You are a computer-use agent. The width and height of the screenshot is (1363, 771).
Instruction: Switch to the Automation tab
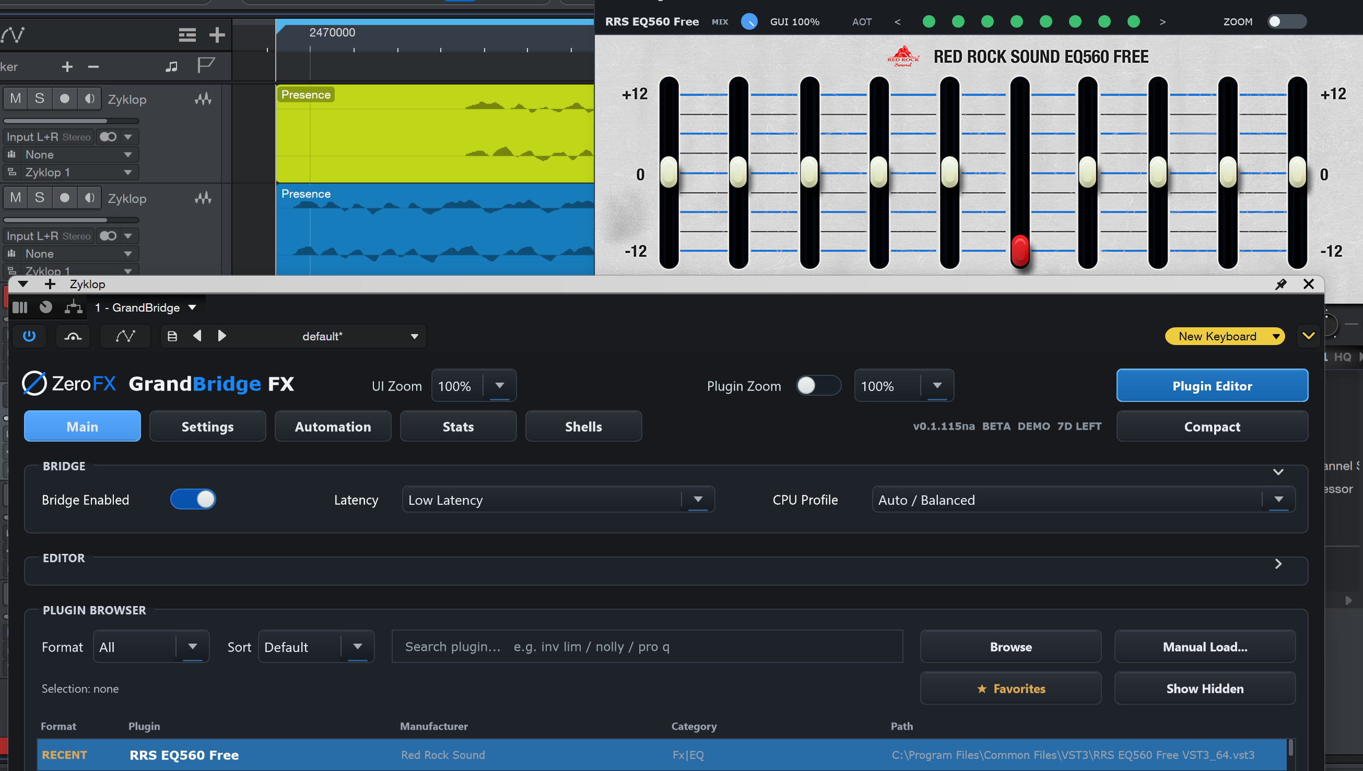point(333,426)
